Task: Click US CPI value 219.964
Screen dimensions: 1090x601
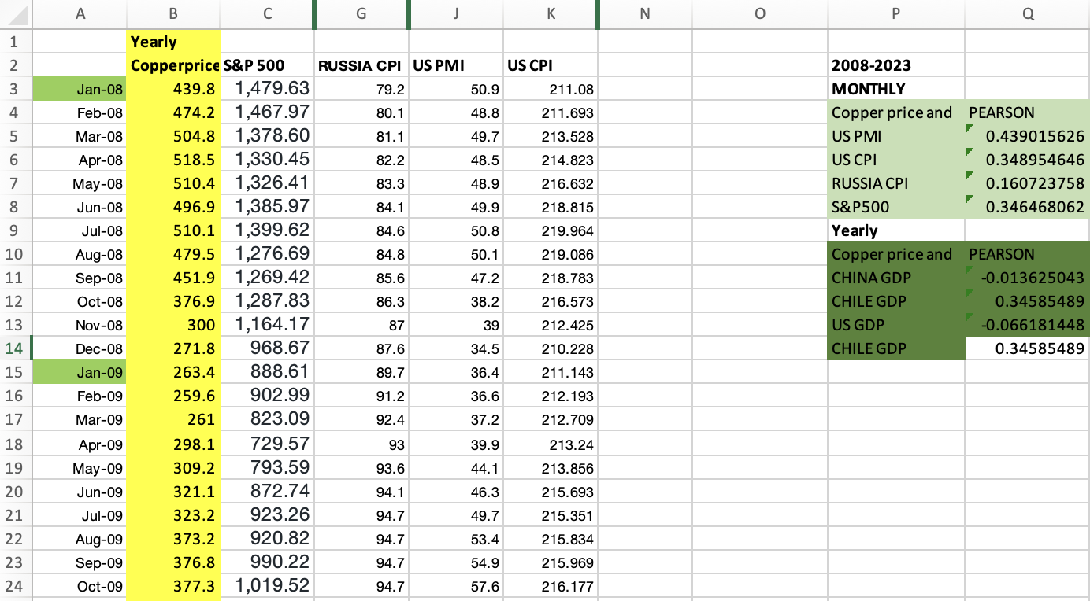Action: tap(551, 230)
